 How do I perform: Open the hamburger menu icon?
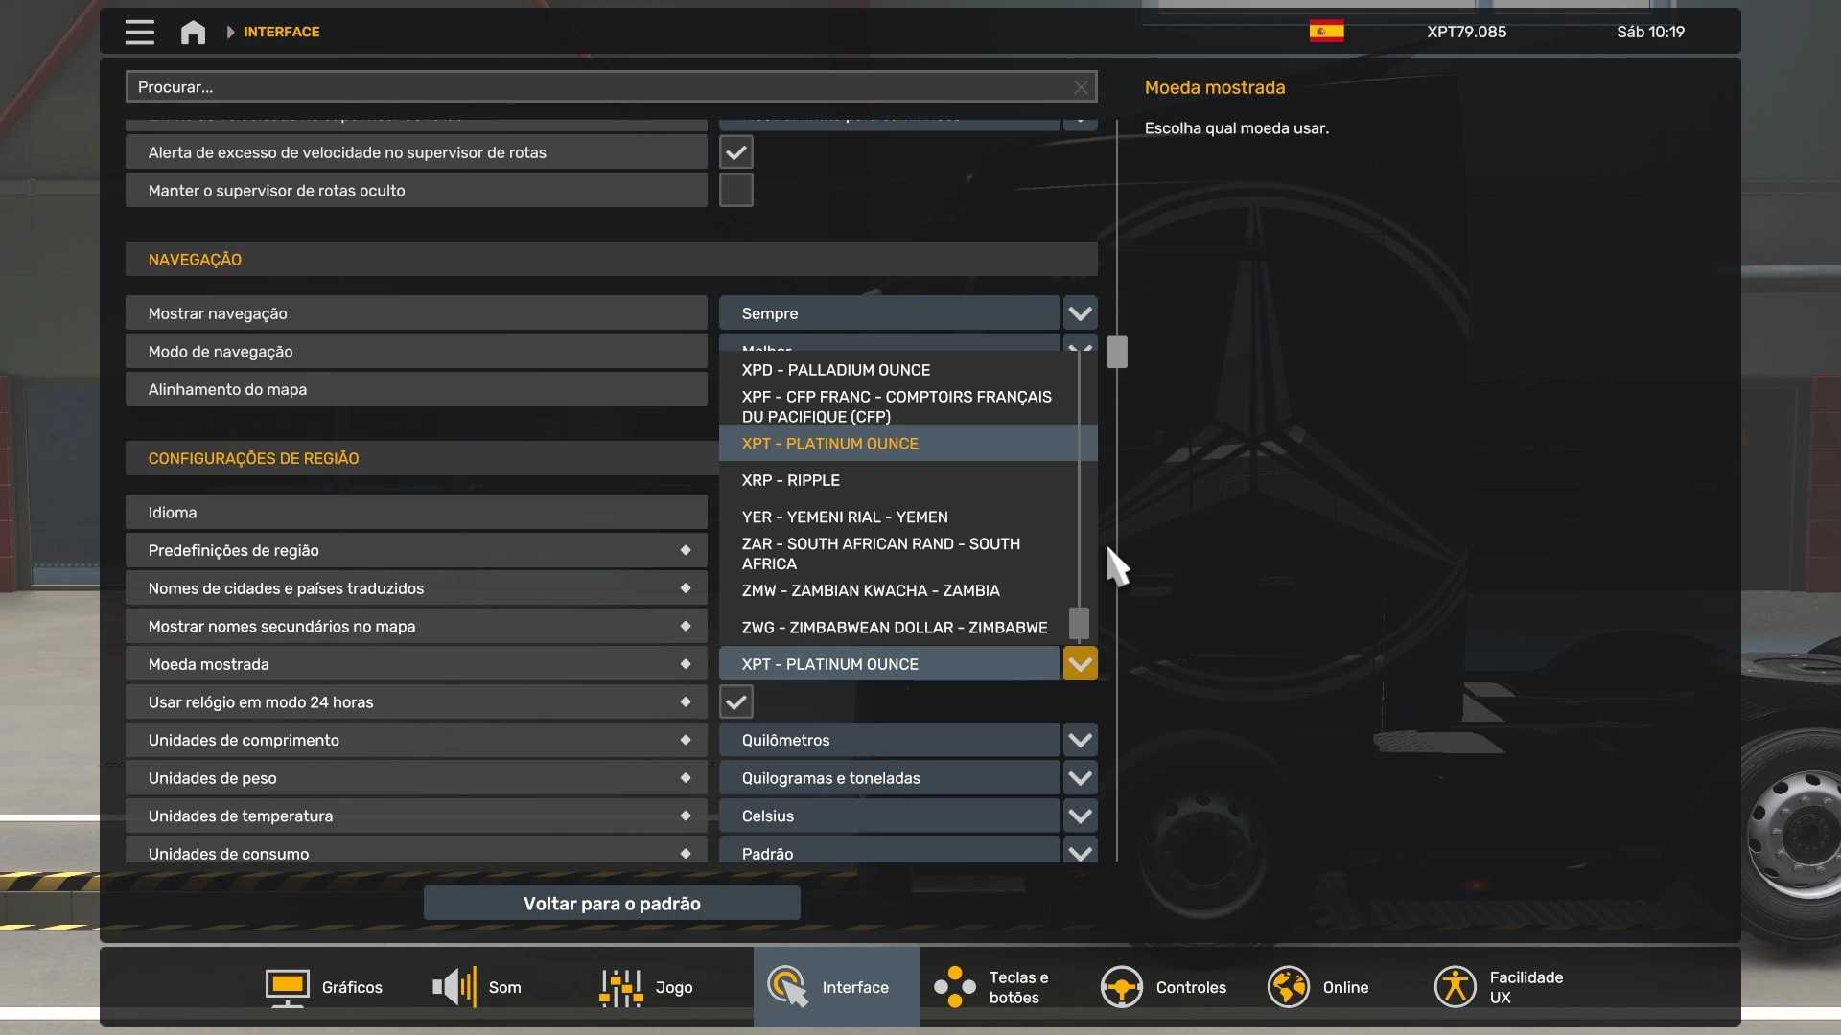click(x=139, y=32)
